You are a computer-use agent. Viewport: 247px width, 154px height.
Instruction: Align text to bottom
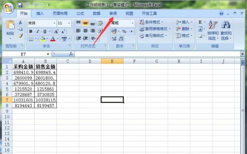(93, 23)
